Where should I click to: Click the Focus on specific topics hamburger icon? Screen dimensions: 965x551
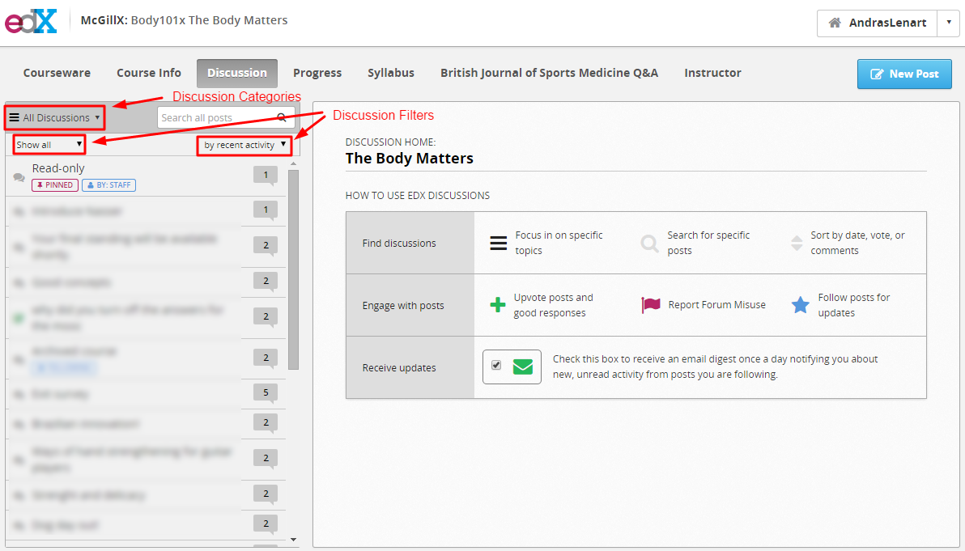498,243
